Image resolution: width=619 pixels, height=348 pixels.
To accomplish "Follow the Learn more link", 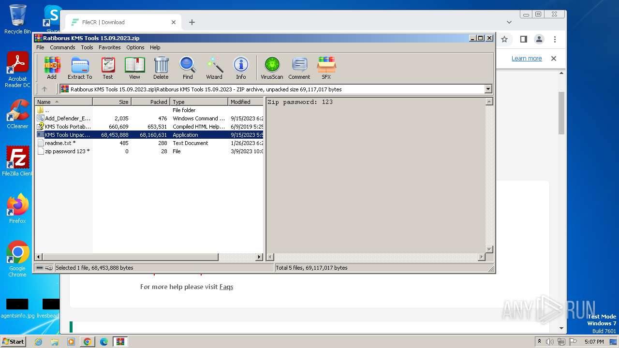I will [x=527, y=58].
